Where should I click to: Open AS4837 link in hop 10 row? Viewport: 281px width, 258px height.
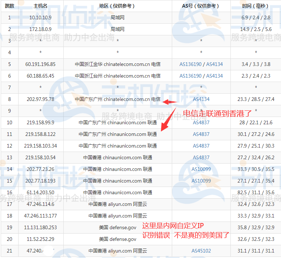click(201, 122)
